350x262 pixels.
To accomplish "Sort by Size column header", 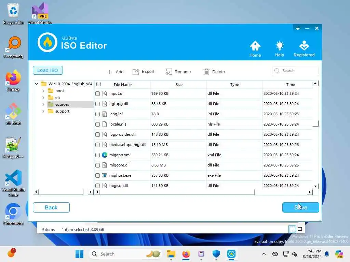I will 179,85.
